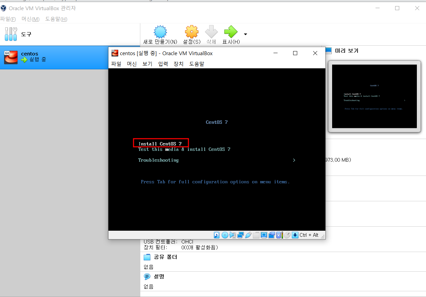Open Settings (설정) gear in Manager toolbar
The image size is (426, 297).
pyautogui.click(x=191, y=32)
